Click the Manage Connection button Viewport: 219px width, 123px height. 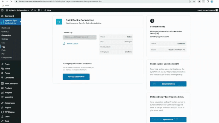[x=76, y=77]
